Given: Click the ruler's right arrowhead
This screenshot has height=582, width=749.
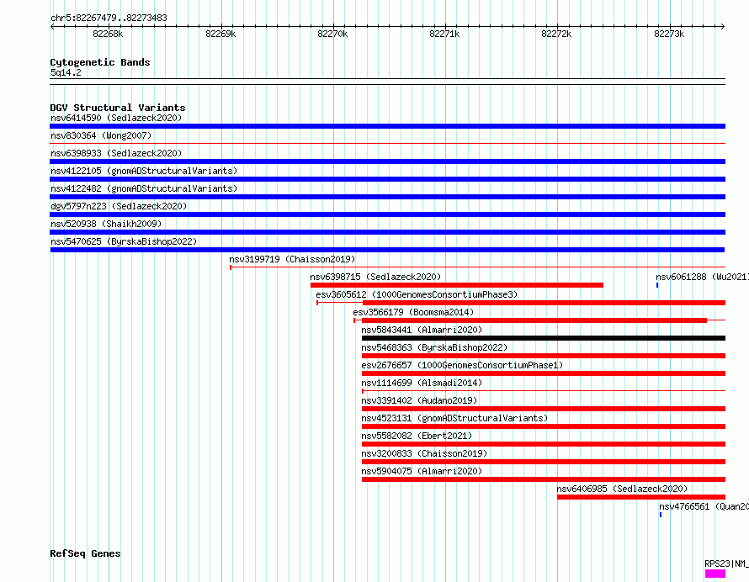Looking at the screenshot, I should coord(723,26).
